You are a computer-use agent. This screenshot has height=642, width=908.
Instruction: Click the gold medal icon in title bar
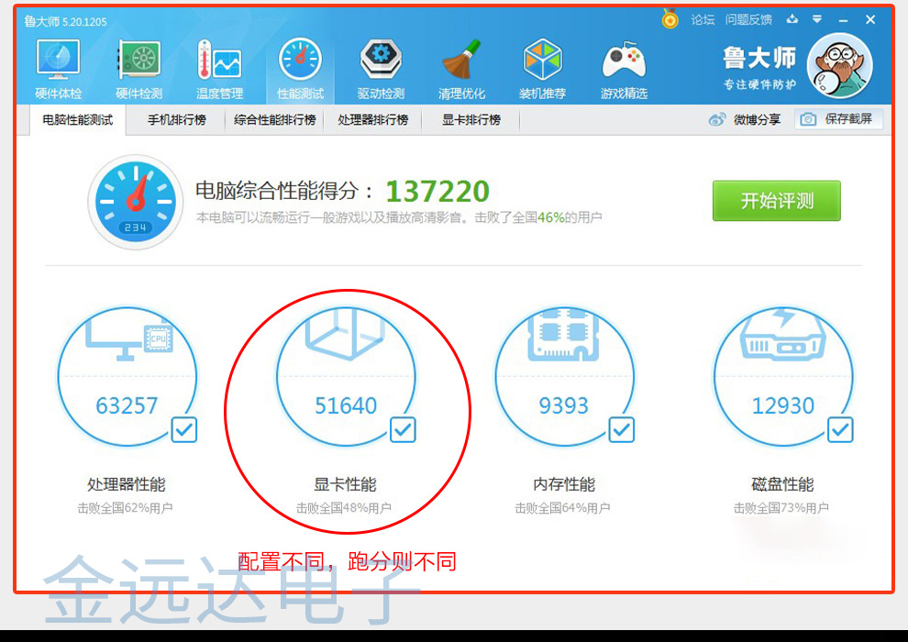(670, 19)
